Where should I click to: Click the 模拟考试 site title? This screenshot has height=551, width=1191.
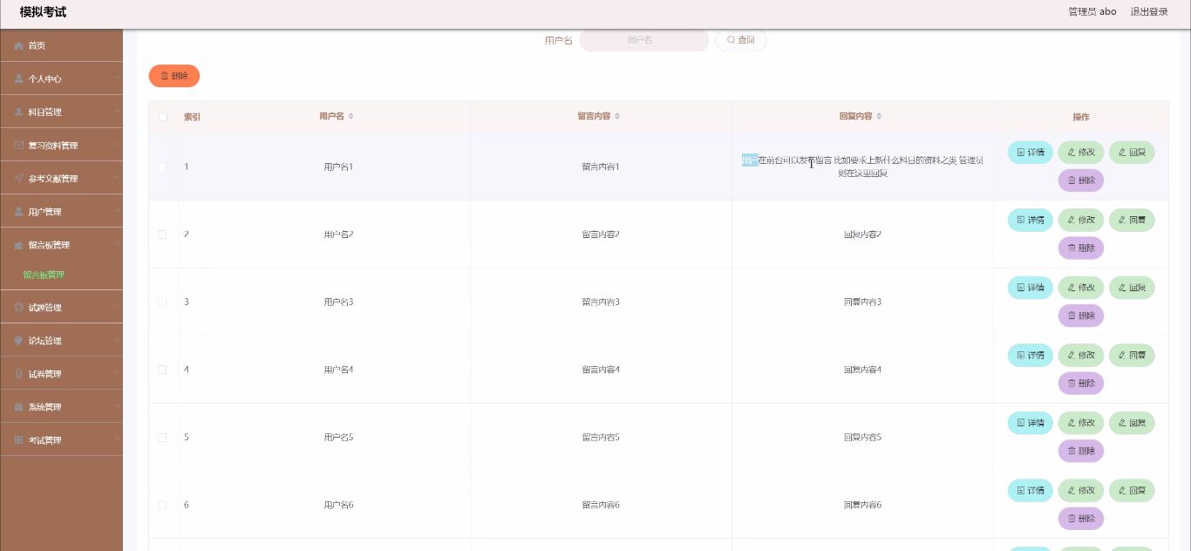(43, 12)
